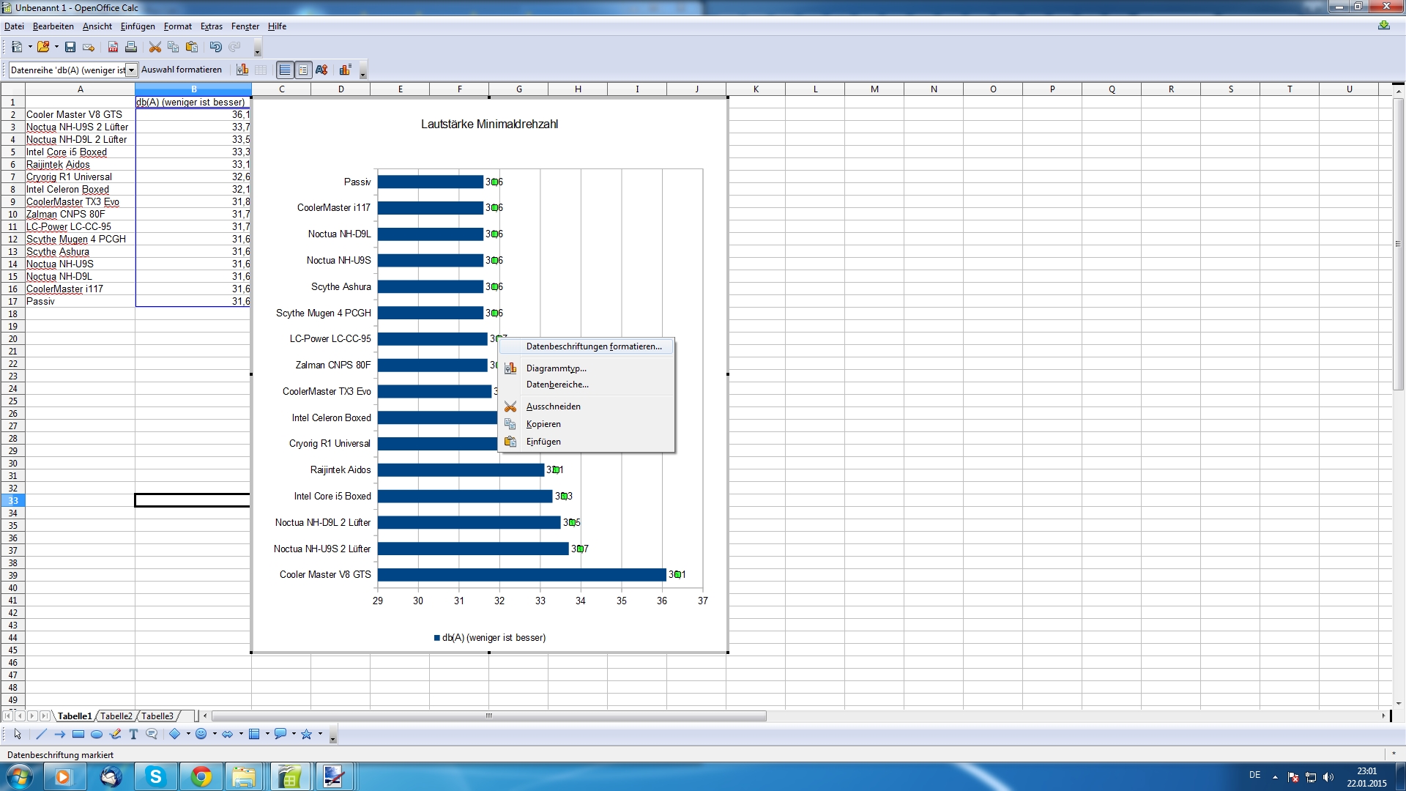Click the Cut scissors icon in the toolbar

click(155, 47)
